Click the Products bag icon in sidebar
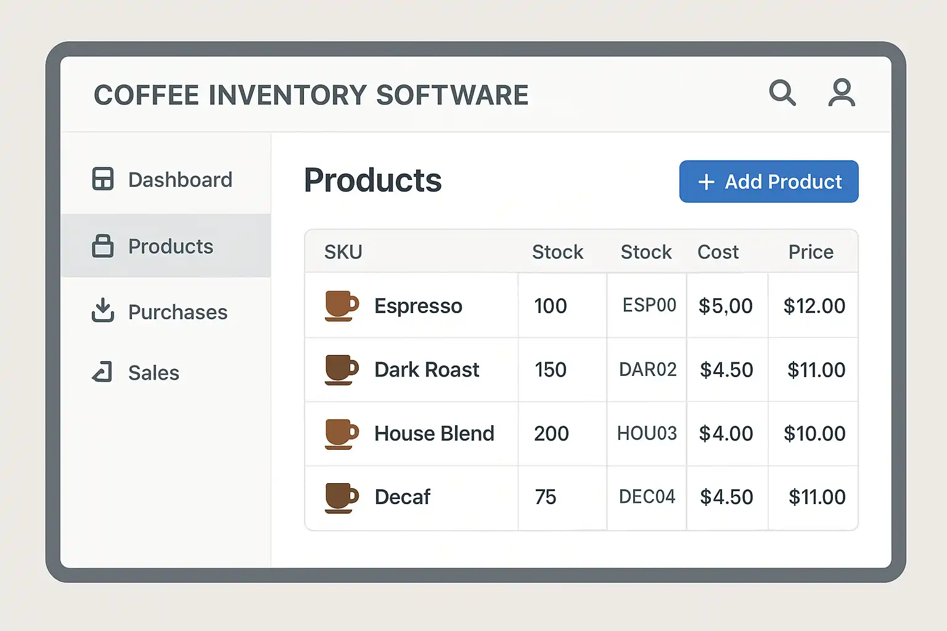The image size is (947, 631). (x=103, y=246)
